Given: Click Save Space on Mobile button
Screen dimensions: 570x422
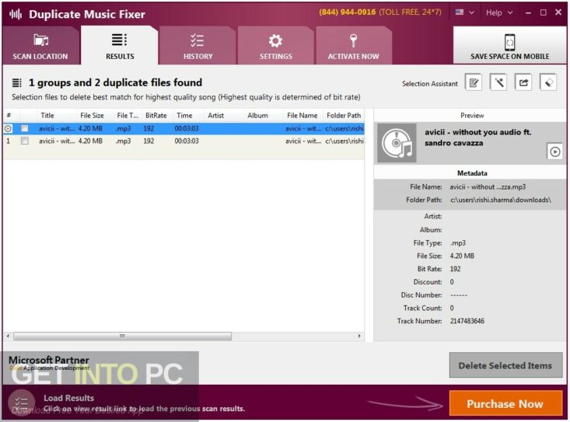Looking at the screenshot, I should pyautogui.click(x=509, y=46).
